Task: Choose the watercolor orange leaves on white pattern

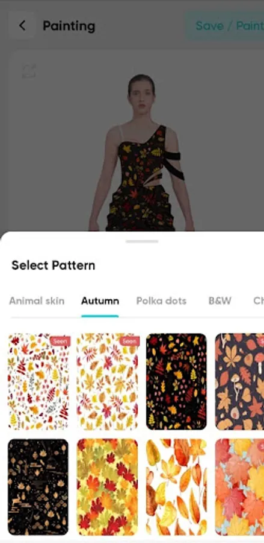Action: click(176, 487)
